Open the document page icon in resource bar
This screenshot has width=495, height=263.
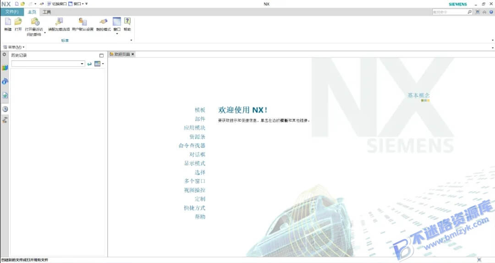click(x=5, y=95)
